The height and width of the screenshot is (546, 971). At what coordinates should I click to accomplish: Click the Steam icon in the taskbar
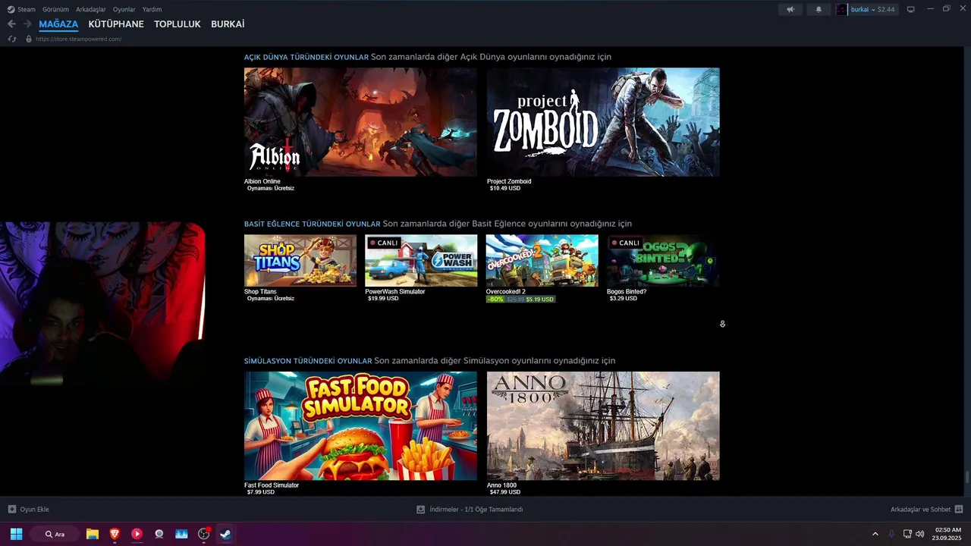(x=225, y=534)
